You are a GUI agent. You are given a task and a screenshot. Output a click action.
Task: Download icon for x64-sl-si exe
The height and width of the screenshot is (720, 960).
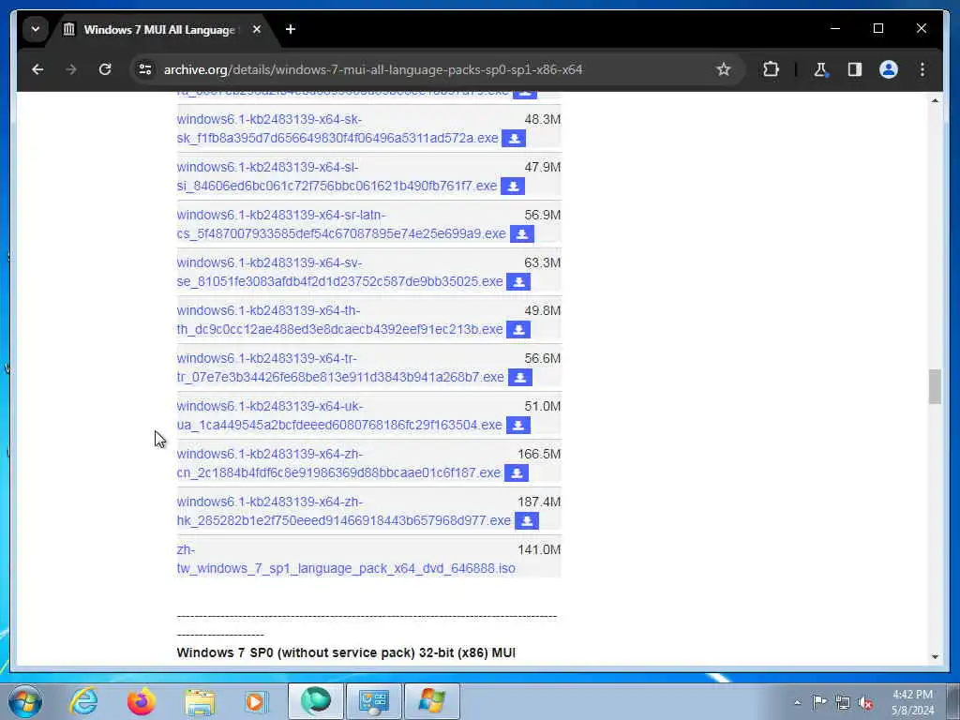(x=513, y=187)
